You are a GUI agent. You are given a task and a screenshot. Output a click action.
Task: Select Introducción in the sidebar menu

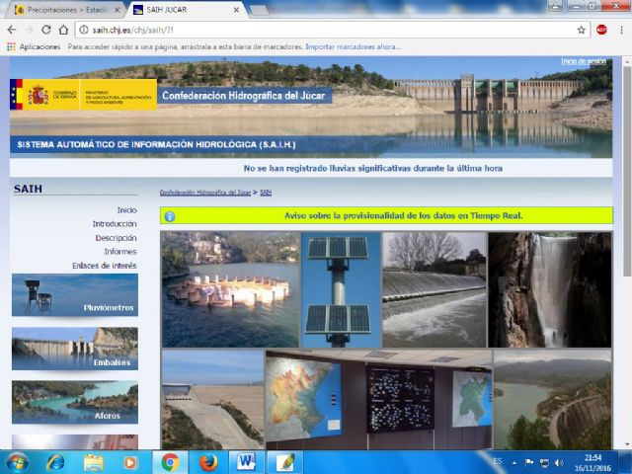(114, 224)
